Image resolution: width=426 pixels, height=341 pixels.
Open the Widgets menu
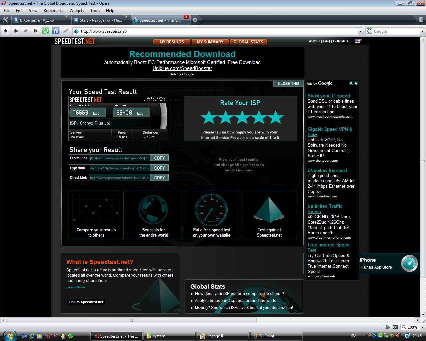77,11
